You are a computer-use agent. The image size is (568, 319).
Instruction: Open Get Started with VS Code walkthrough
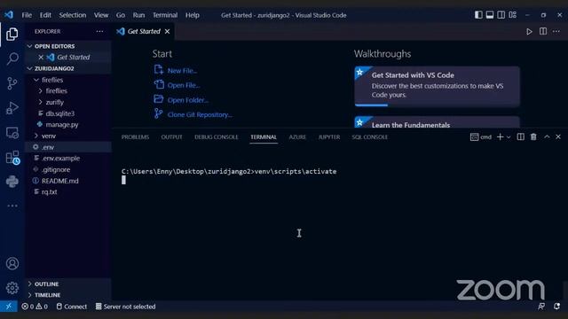[437, 86]
